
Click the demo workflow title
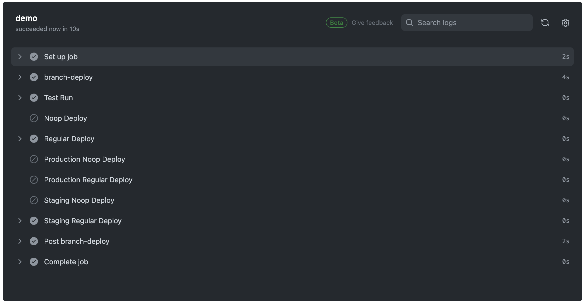26,18
